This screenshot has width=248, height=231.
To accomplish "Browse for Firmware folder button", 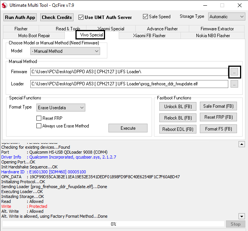I will point(234,72).
